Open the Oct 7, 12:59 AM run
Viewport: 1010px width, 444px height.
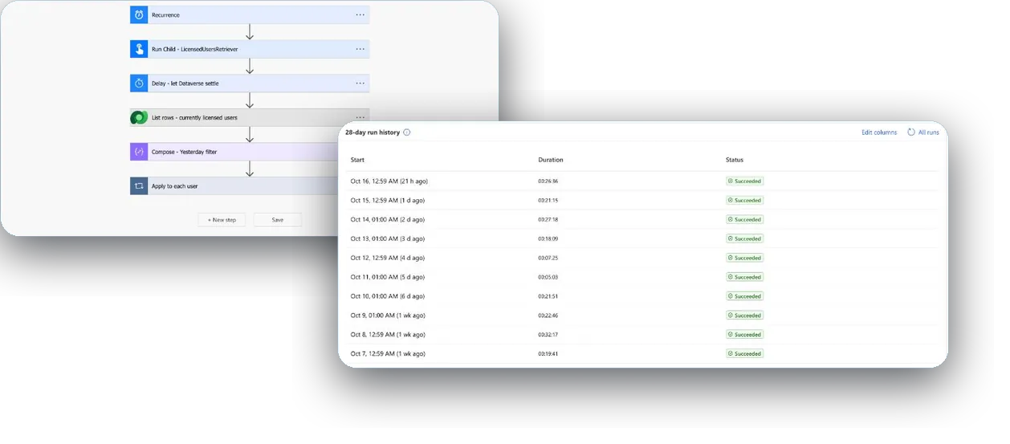point(388,354)
